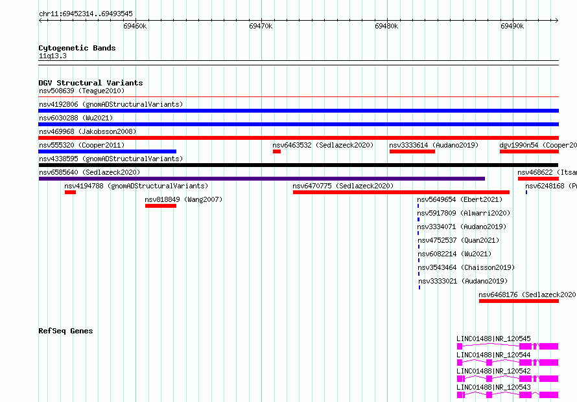Open the nsv4752537 (Quan2021) variant label

click(458, 240)
